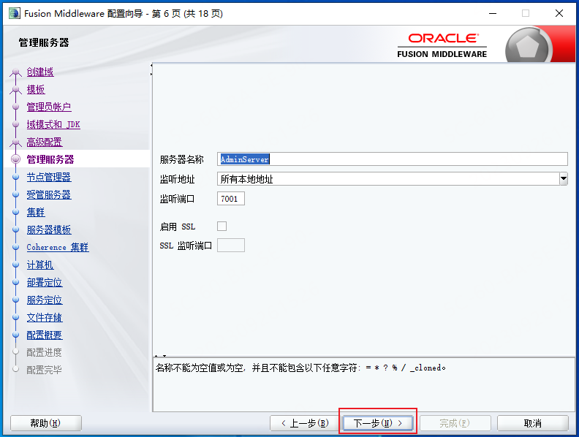Click the wizard title bar app icon
The width and height of the screenshot is (579, 437).
tap(15, 14)
